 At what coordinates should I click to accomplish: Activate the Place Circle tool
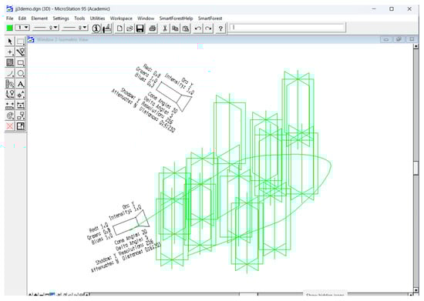pos(20,73)
